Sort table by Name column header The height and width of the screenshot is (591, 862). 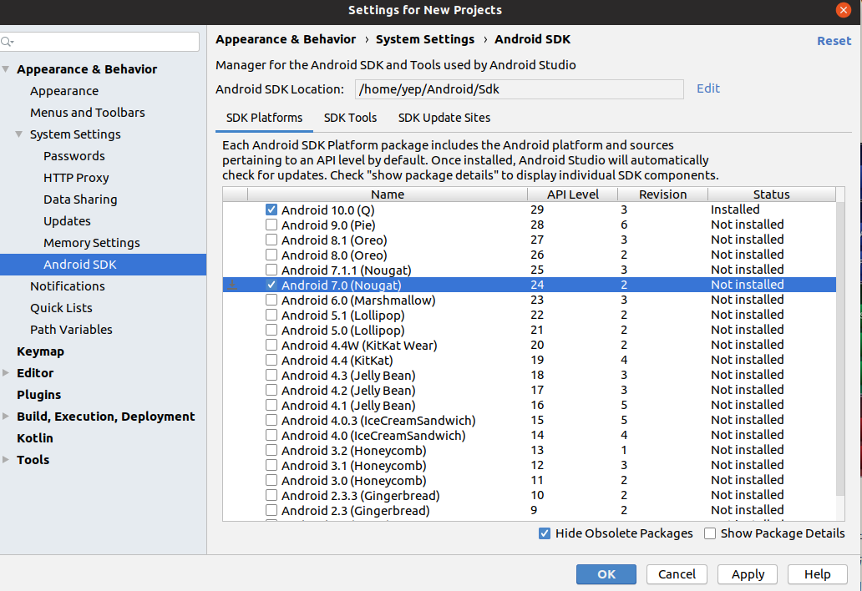coord(388,194)
